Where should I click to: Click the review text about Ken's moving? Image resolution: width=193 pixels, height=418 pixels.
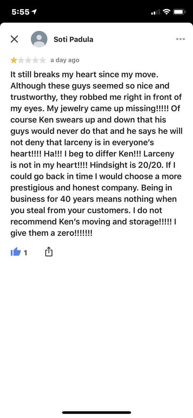(x=96, y=153)
